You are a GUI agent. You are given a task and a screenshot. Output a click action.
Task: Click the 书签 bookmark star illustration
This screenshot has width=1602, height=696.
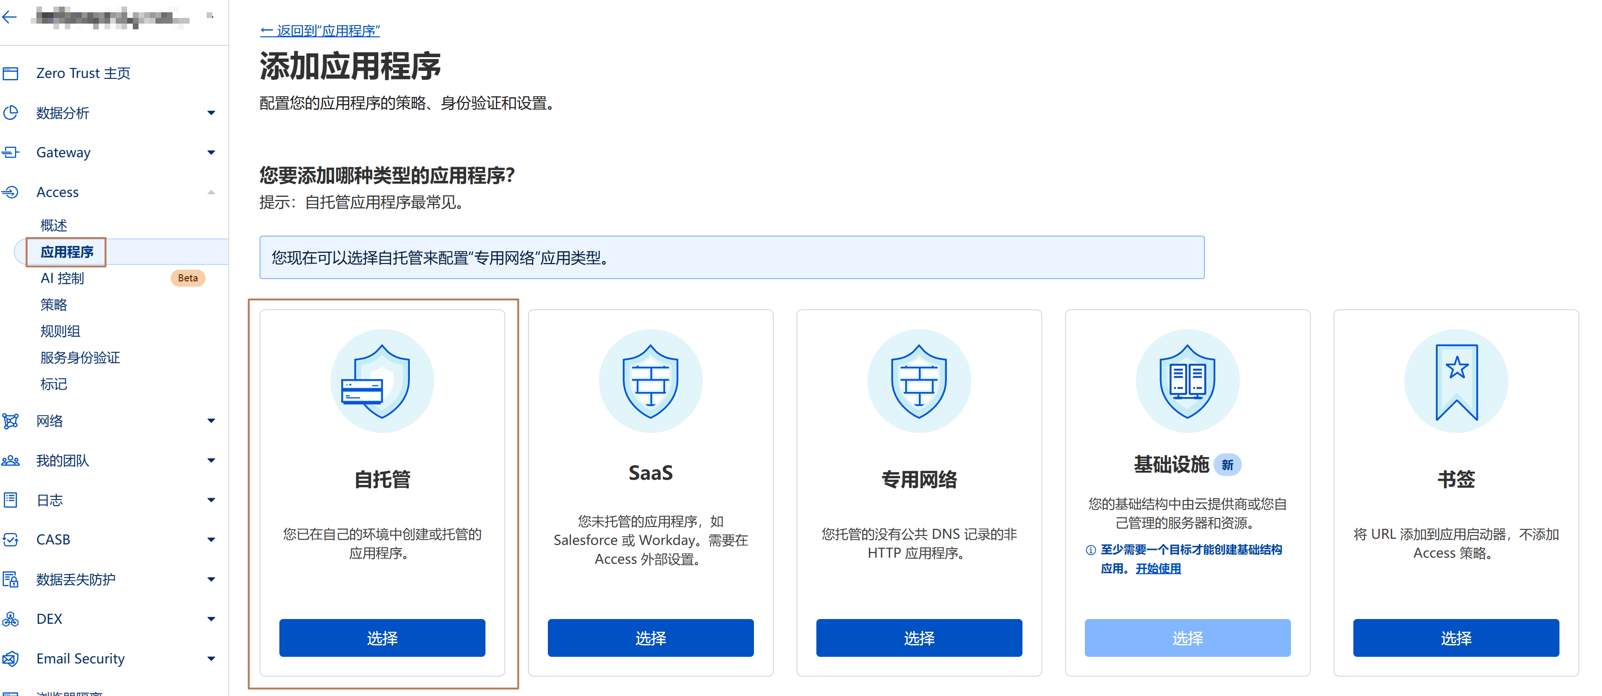tap(1456, 381)
